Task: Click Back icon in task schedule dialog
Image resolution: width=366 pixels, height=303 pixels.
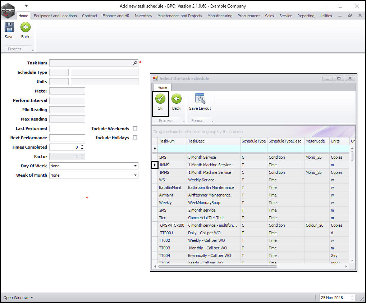Action: pos(176,99)
